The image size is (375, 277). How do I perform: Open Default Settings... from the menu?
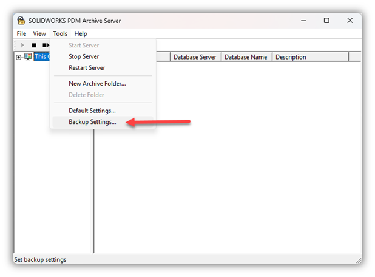tap(103, 111)
